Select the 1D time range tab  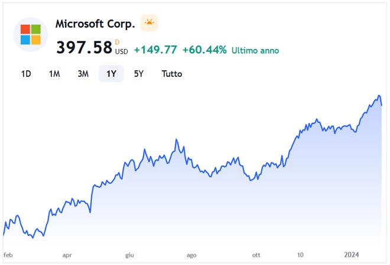tap(26, 74)
